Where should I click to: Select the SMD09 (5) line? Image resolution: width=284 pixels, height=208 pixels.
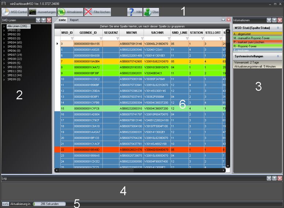pyautogui.click(x=14, y=63)
